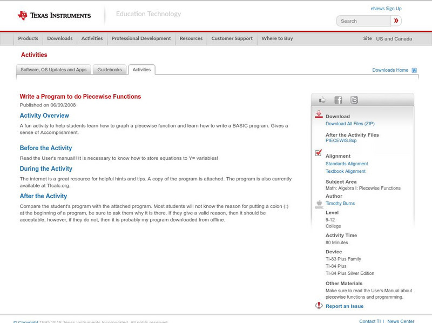This screenshot has width=432, height=323.
Task: Click the Education Technology header text
Action: tap(148, 14)
